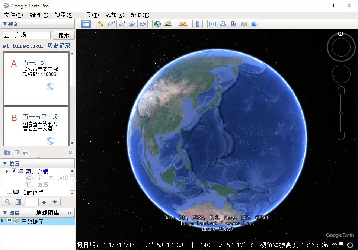The width and height of the screenshot is (358, 250).
Task: Open the Ruler measuring tool
Action: click(x=198, y=24)
